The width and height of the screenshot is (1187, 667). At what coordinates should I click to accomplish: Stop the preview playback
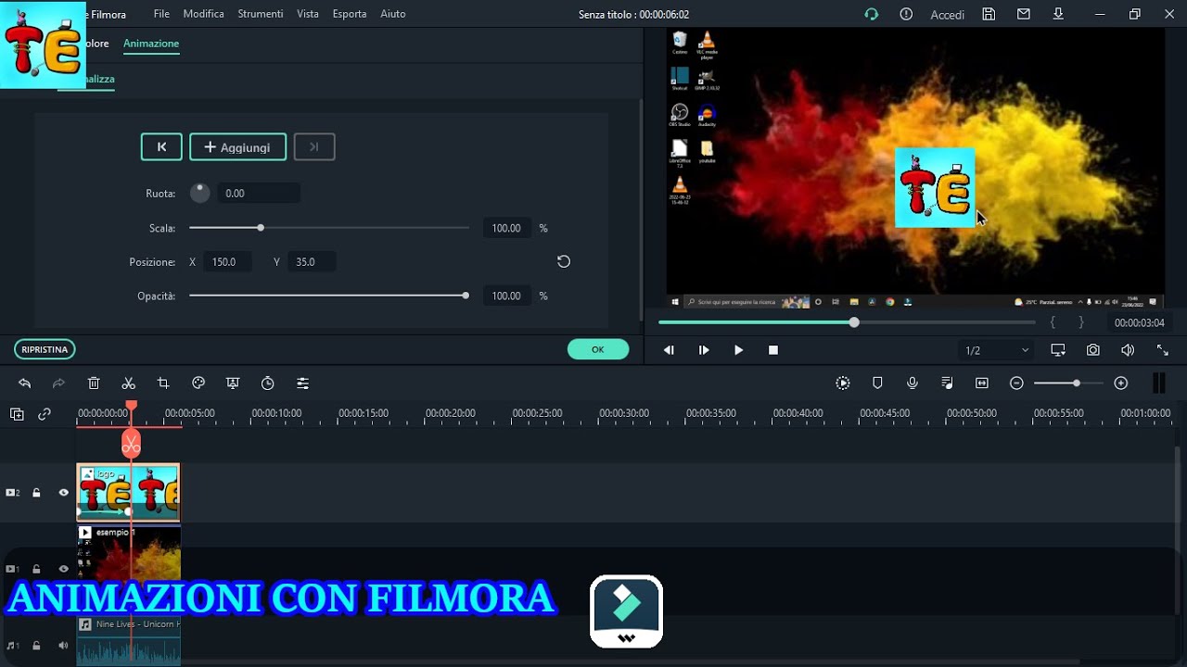tap(773, 350)
